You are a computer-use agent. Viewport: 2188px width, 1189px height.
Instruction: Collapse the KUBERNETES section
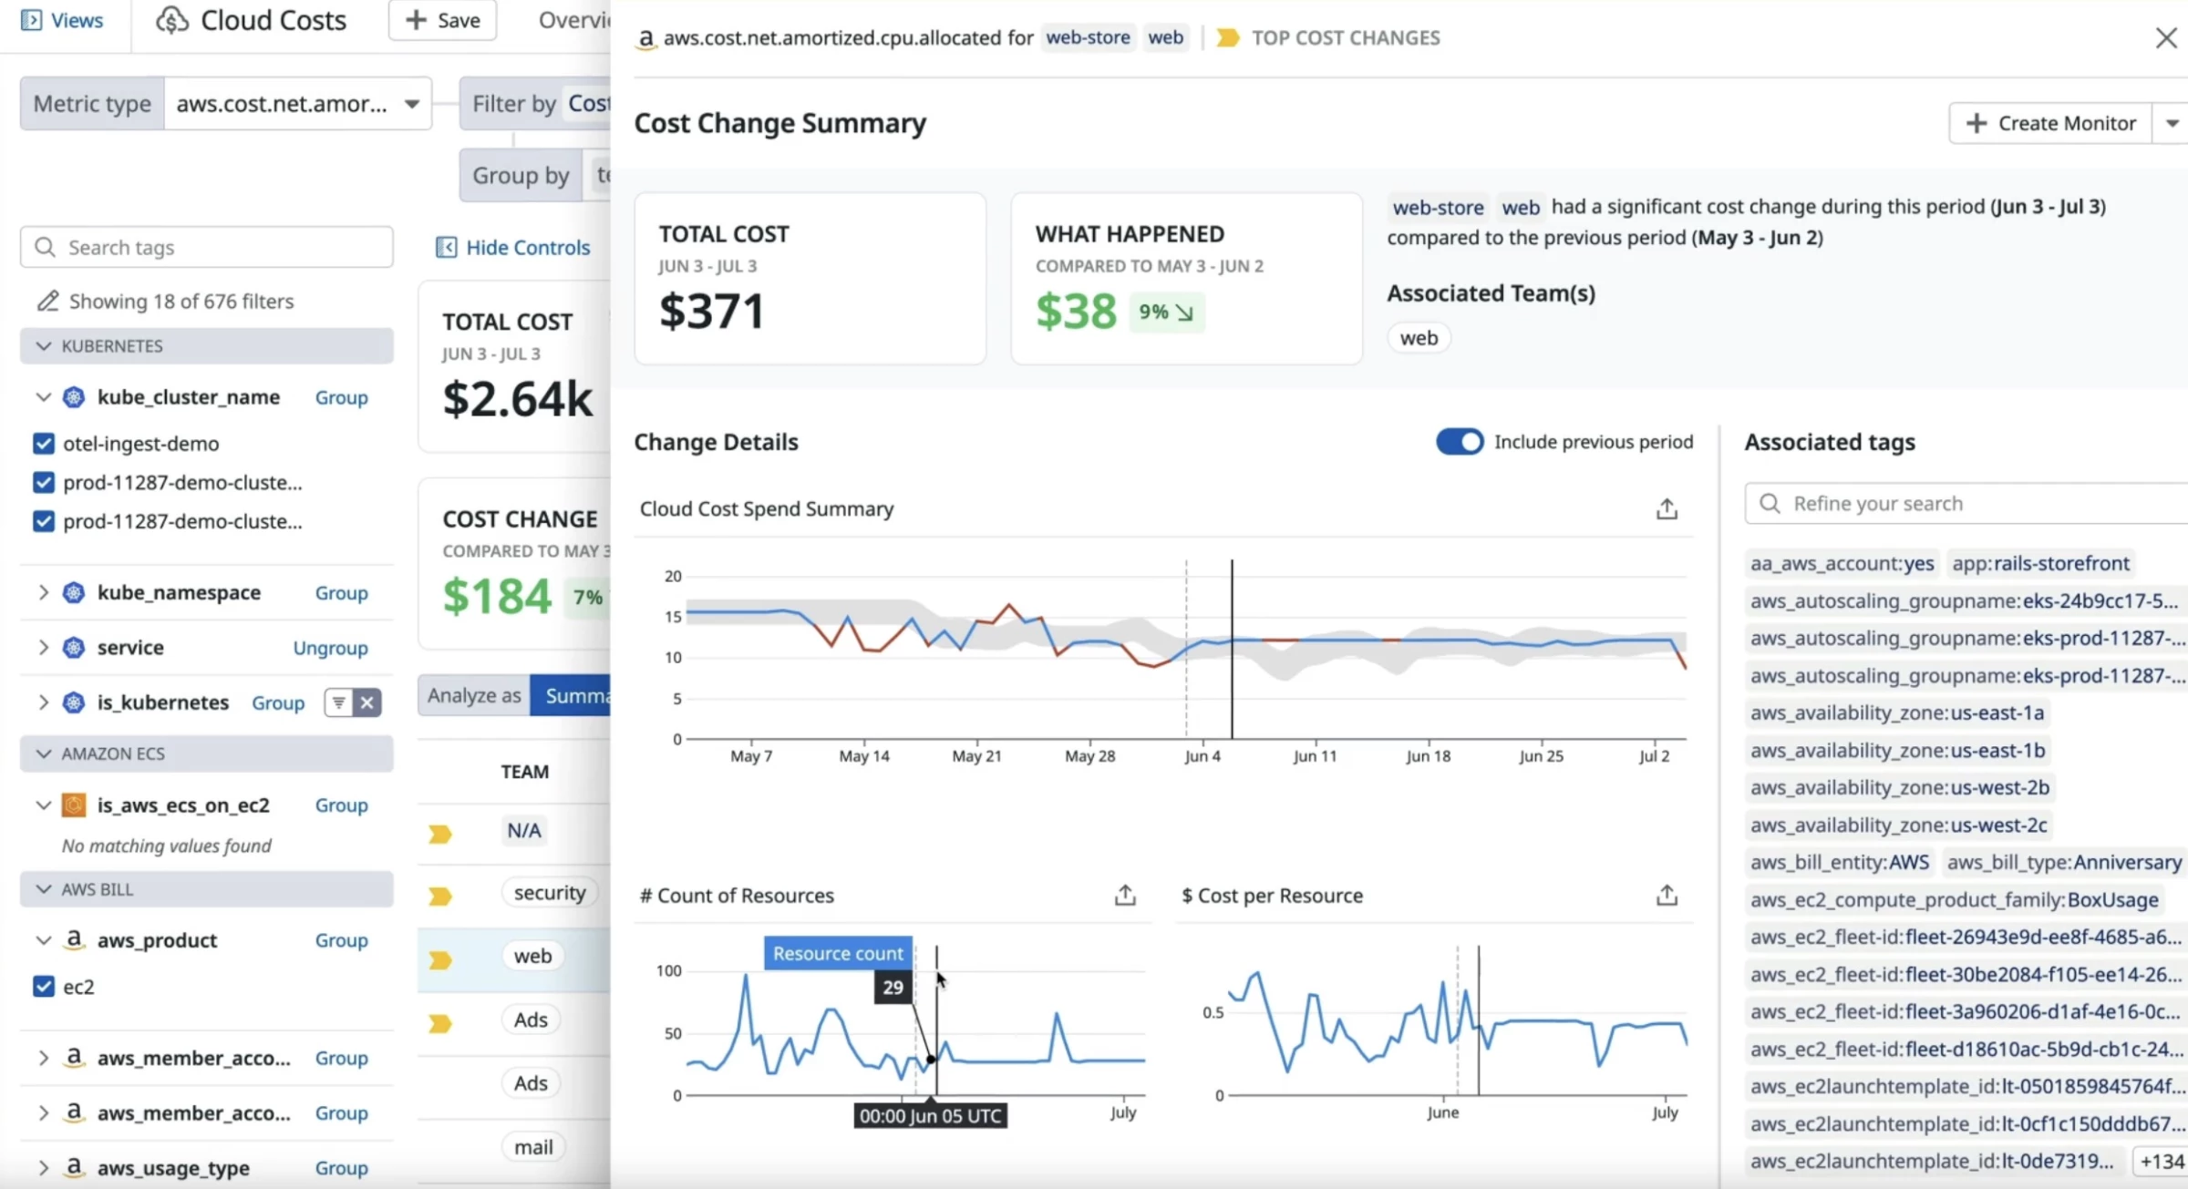(43, 346)
